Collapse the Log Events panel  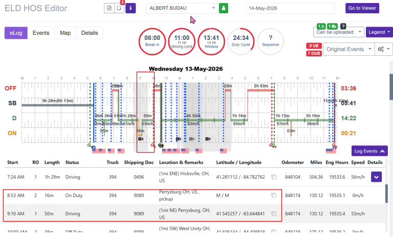coord(369,151)
